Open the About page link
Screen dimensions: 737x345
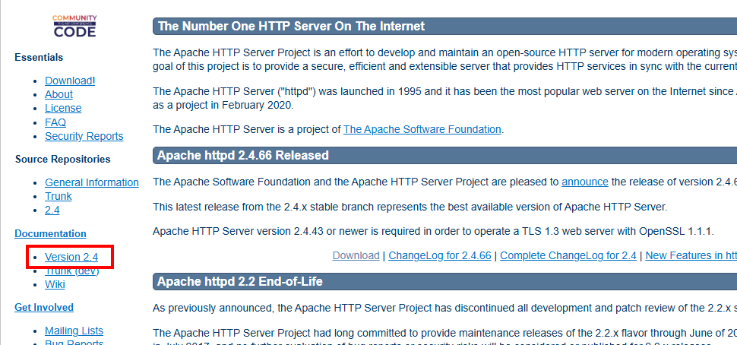coord(59,94)
